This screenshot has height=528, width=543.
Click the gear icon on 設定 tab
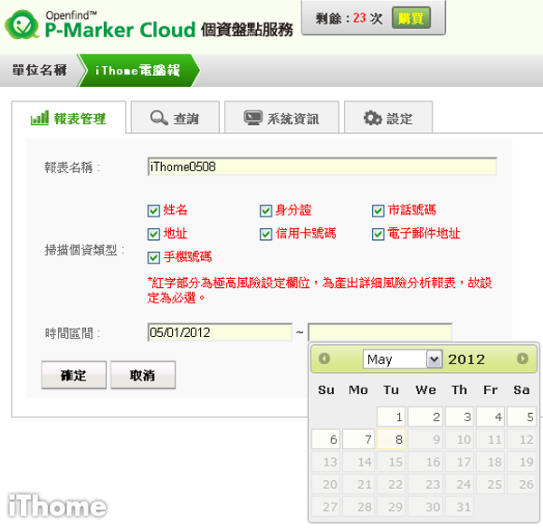372,119
